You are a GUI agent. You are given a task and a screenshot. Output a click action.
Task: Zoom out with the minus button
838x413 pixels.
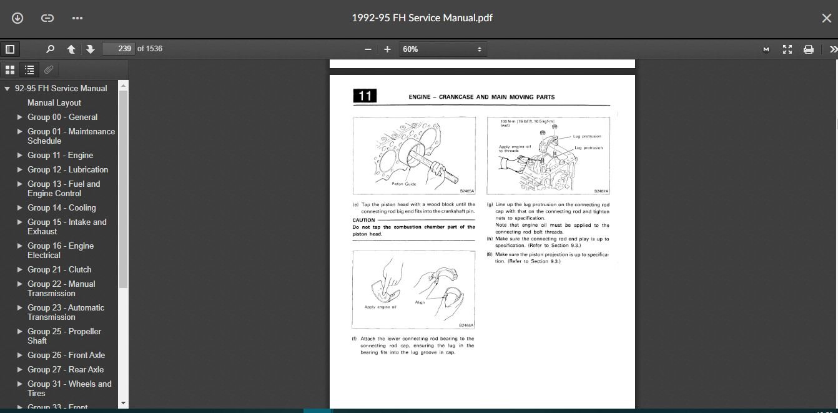pos(368,49)
